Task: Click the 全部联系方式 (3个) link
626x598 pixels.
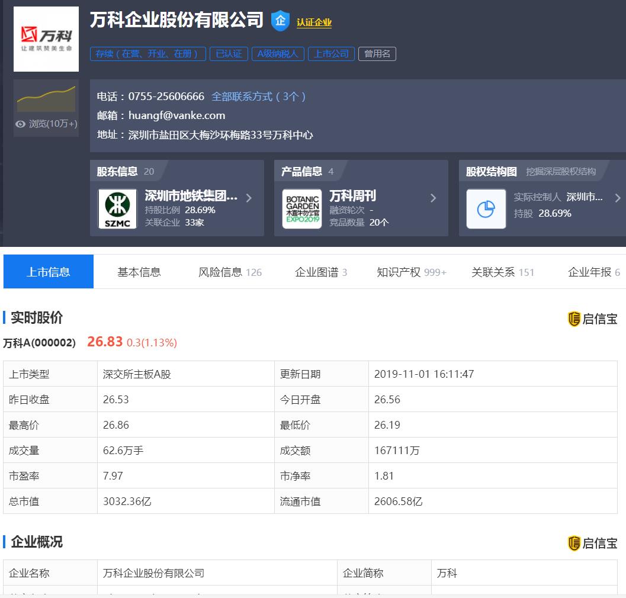Action: (259, 97)
